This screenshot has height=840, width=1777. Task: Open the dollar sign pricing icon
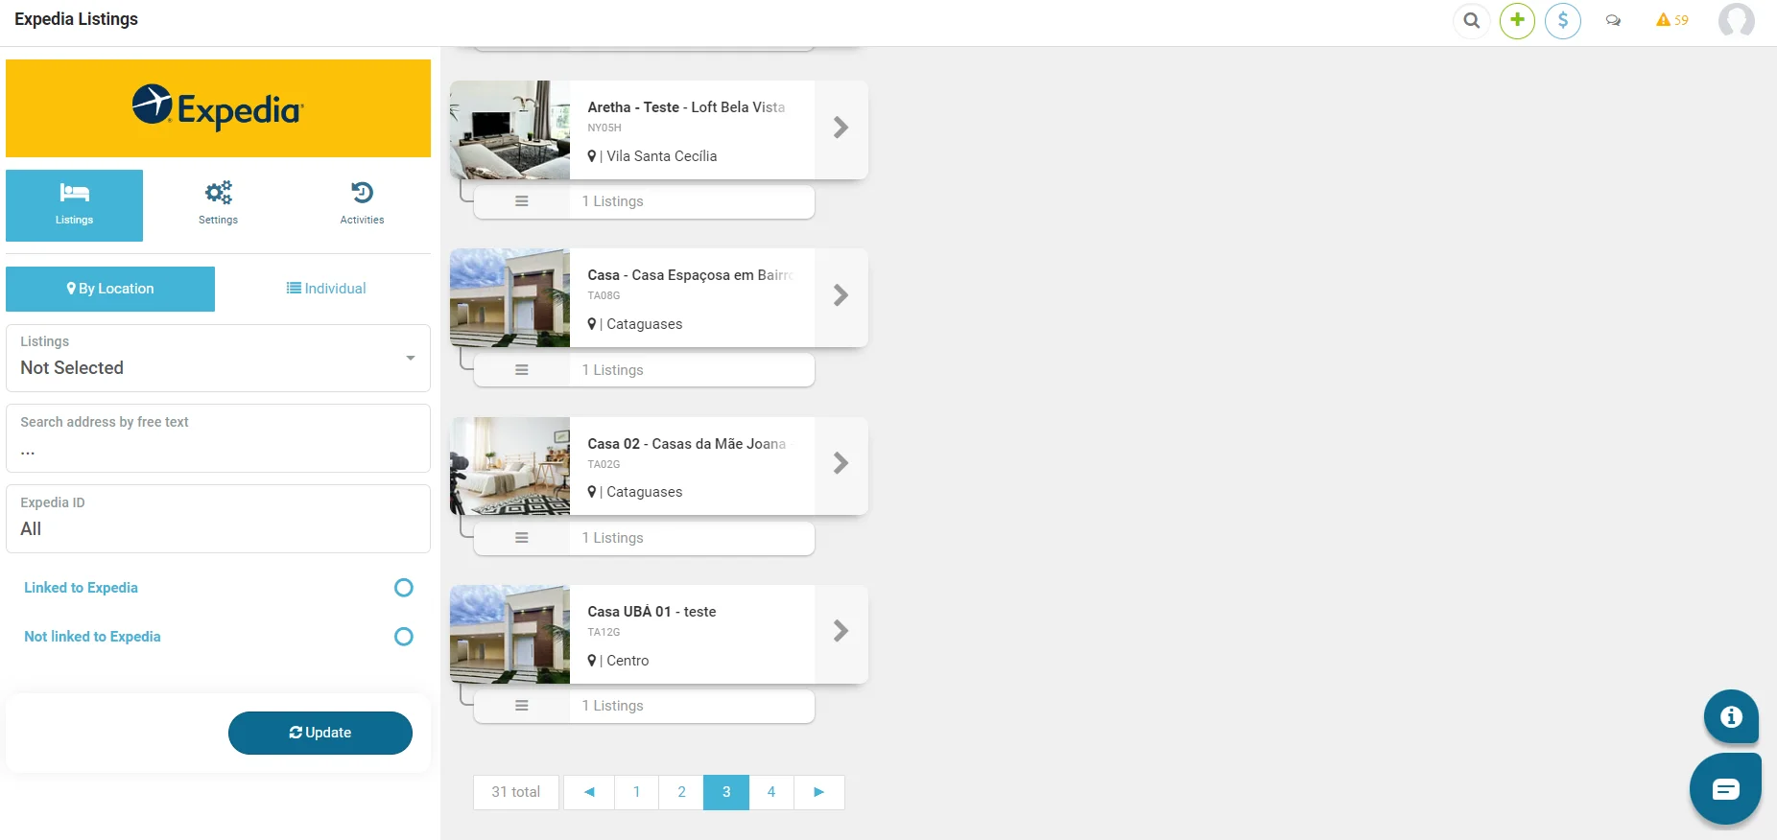pyautogui.click(x=1563, y=20)
